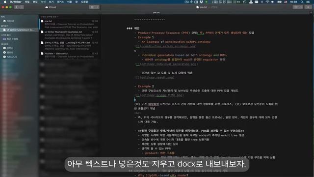The image size is (314, 177).
Task: Toggle the library sidebar layout button
Action: [92, 7]
